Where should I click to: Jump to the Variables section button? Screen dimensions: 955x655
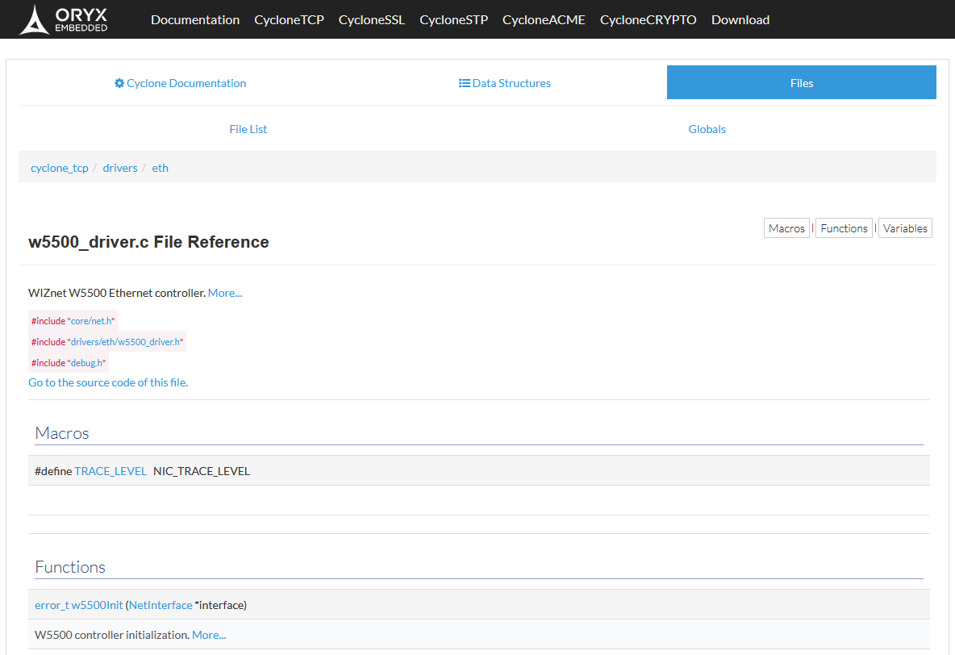[x=905, y=228]
